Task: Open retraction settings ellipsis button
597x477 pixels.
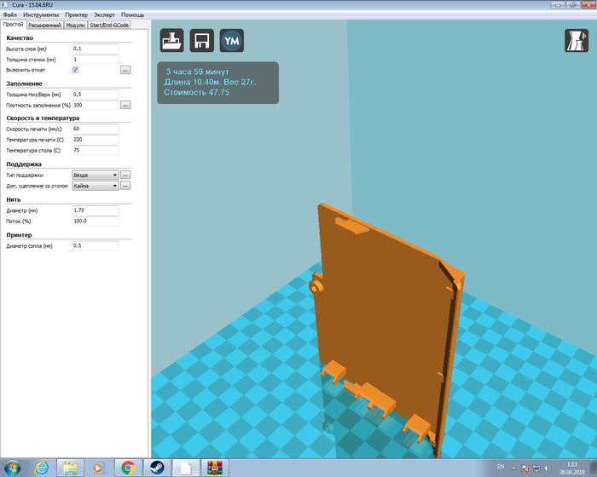Action: point(125,70)
